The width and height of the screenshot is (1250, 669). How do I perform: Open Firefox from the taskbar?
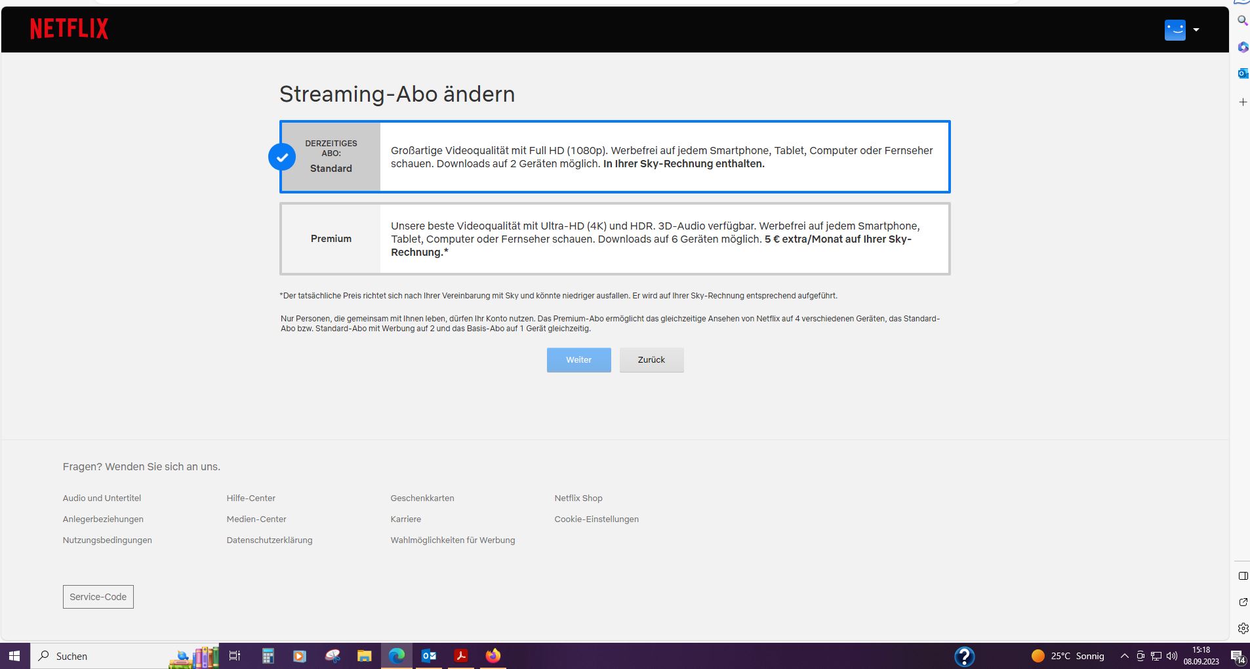click(x=493, y=656)
